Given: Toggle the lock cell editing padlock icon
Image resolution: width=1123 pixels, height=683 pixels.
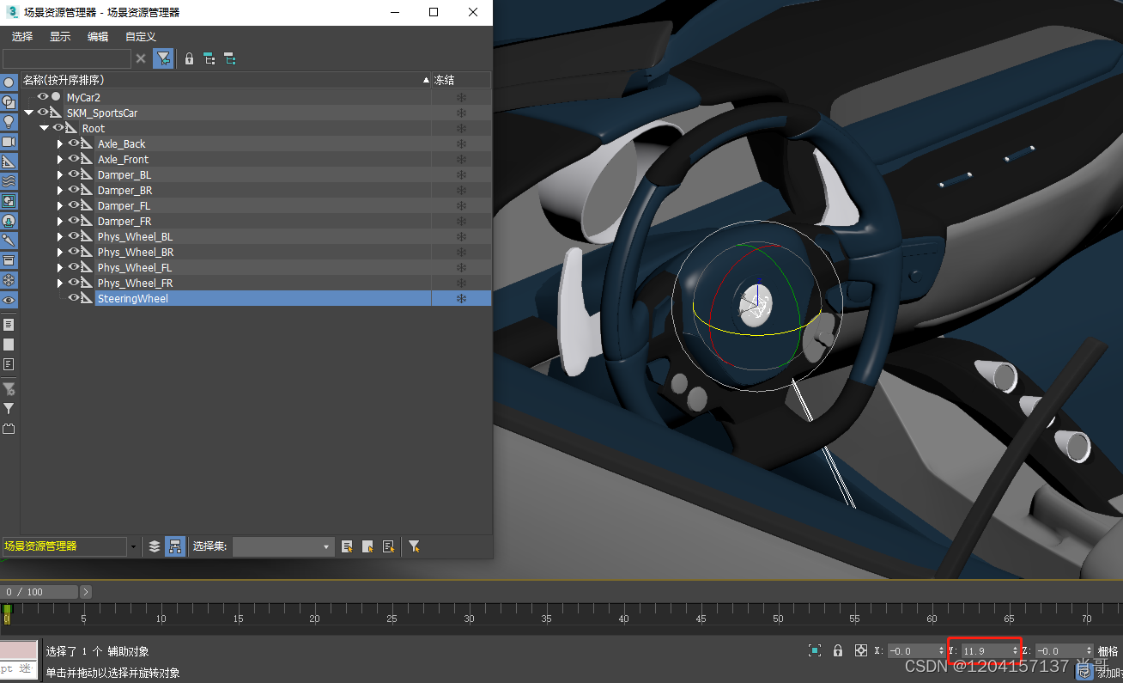Looking at the screenshot, I should click(x=189, y=58).
